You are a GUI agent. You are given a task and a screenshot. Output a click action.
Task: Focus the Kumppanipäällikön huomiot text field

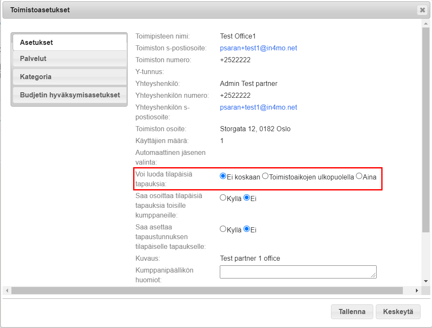[298, 272]
